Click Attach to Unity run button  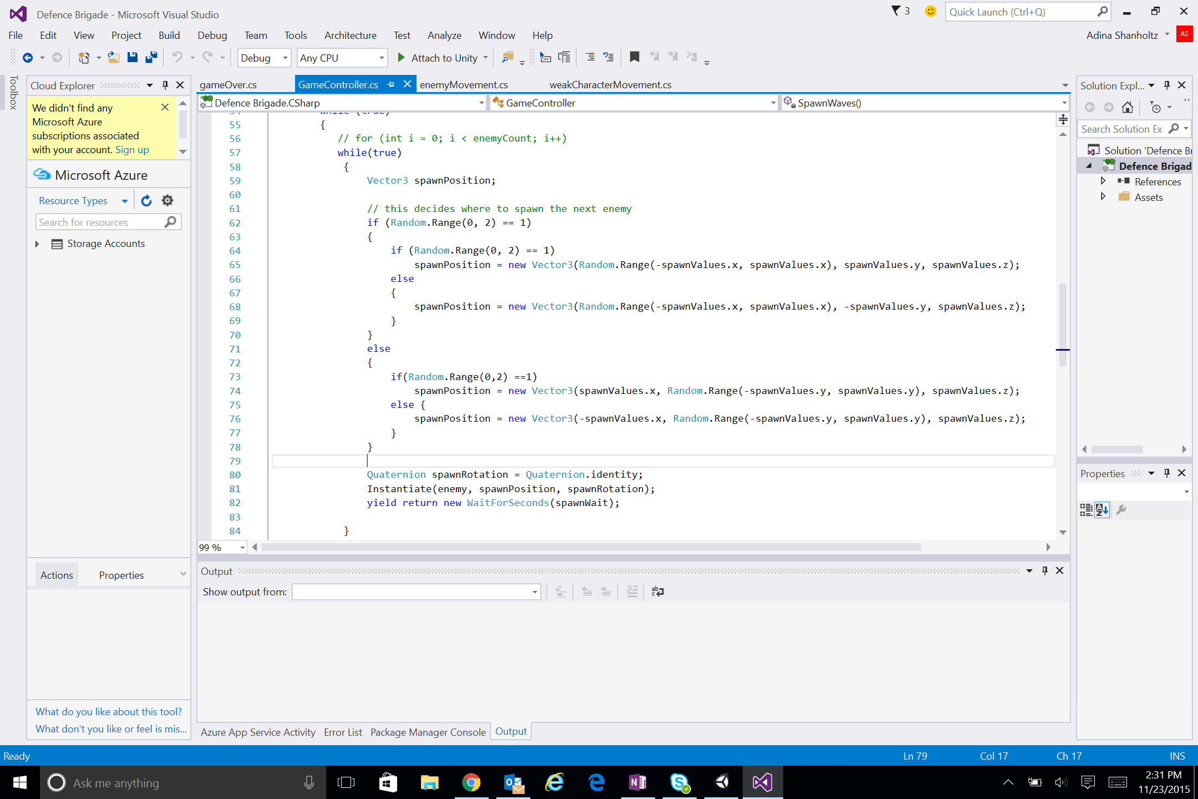point(438,58)
